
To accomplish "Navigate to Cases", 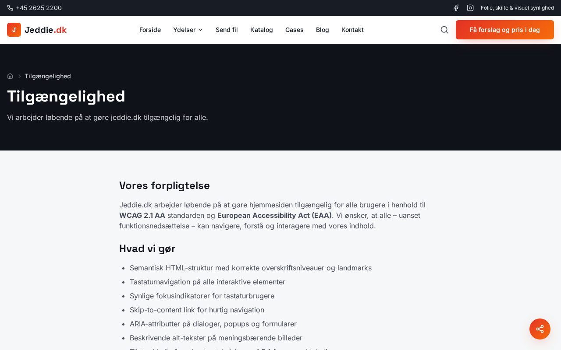I will tap(295, 30).
